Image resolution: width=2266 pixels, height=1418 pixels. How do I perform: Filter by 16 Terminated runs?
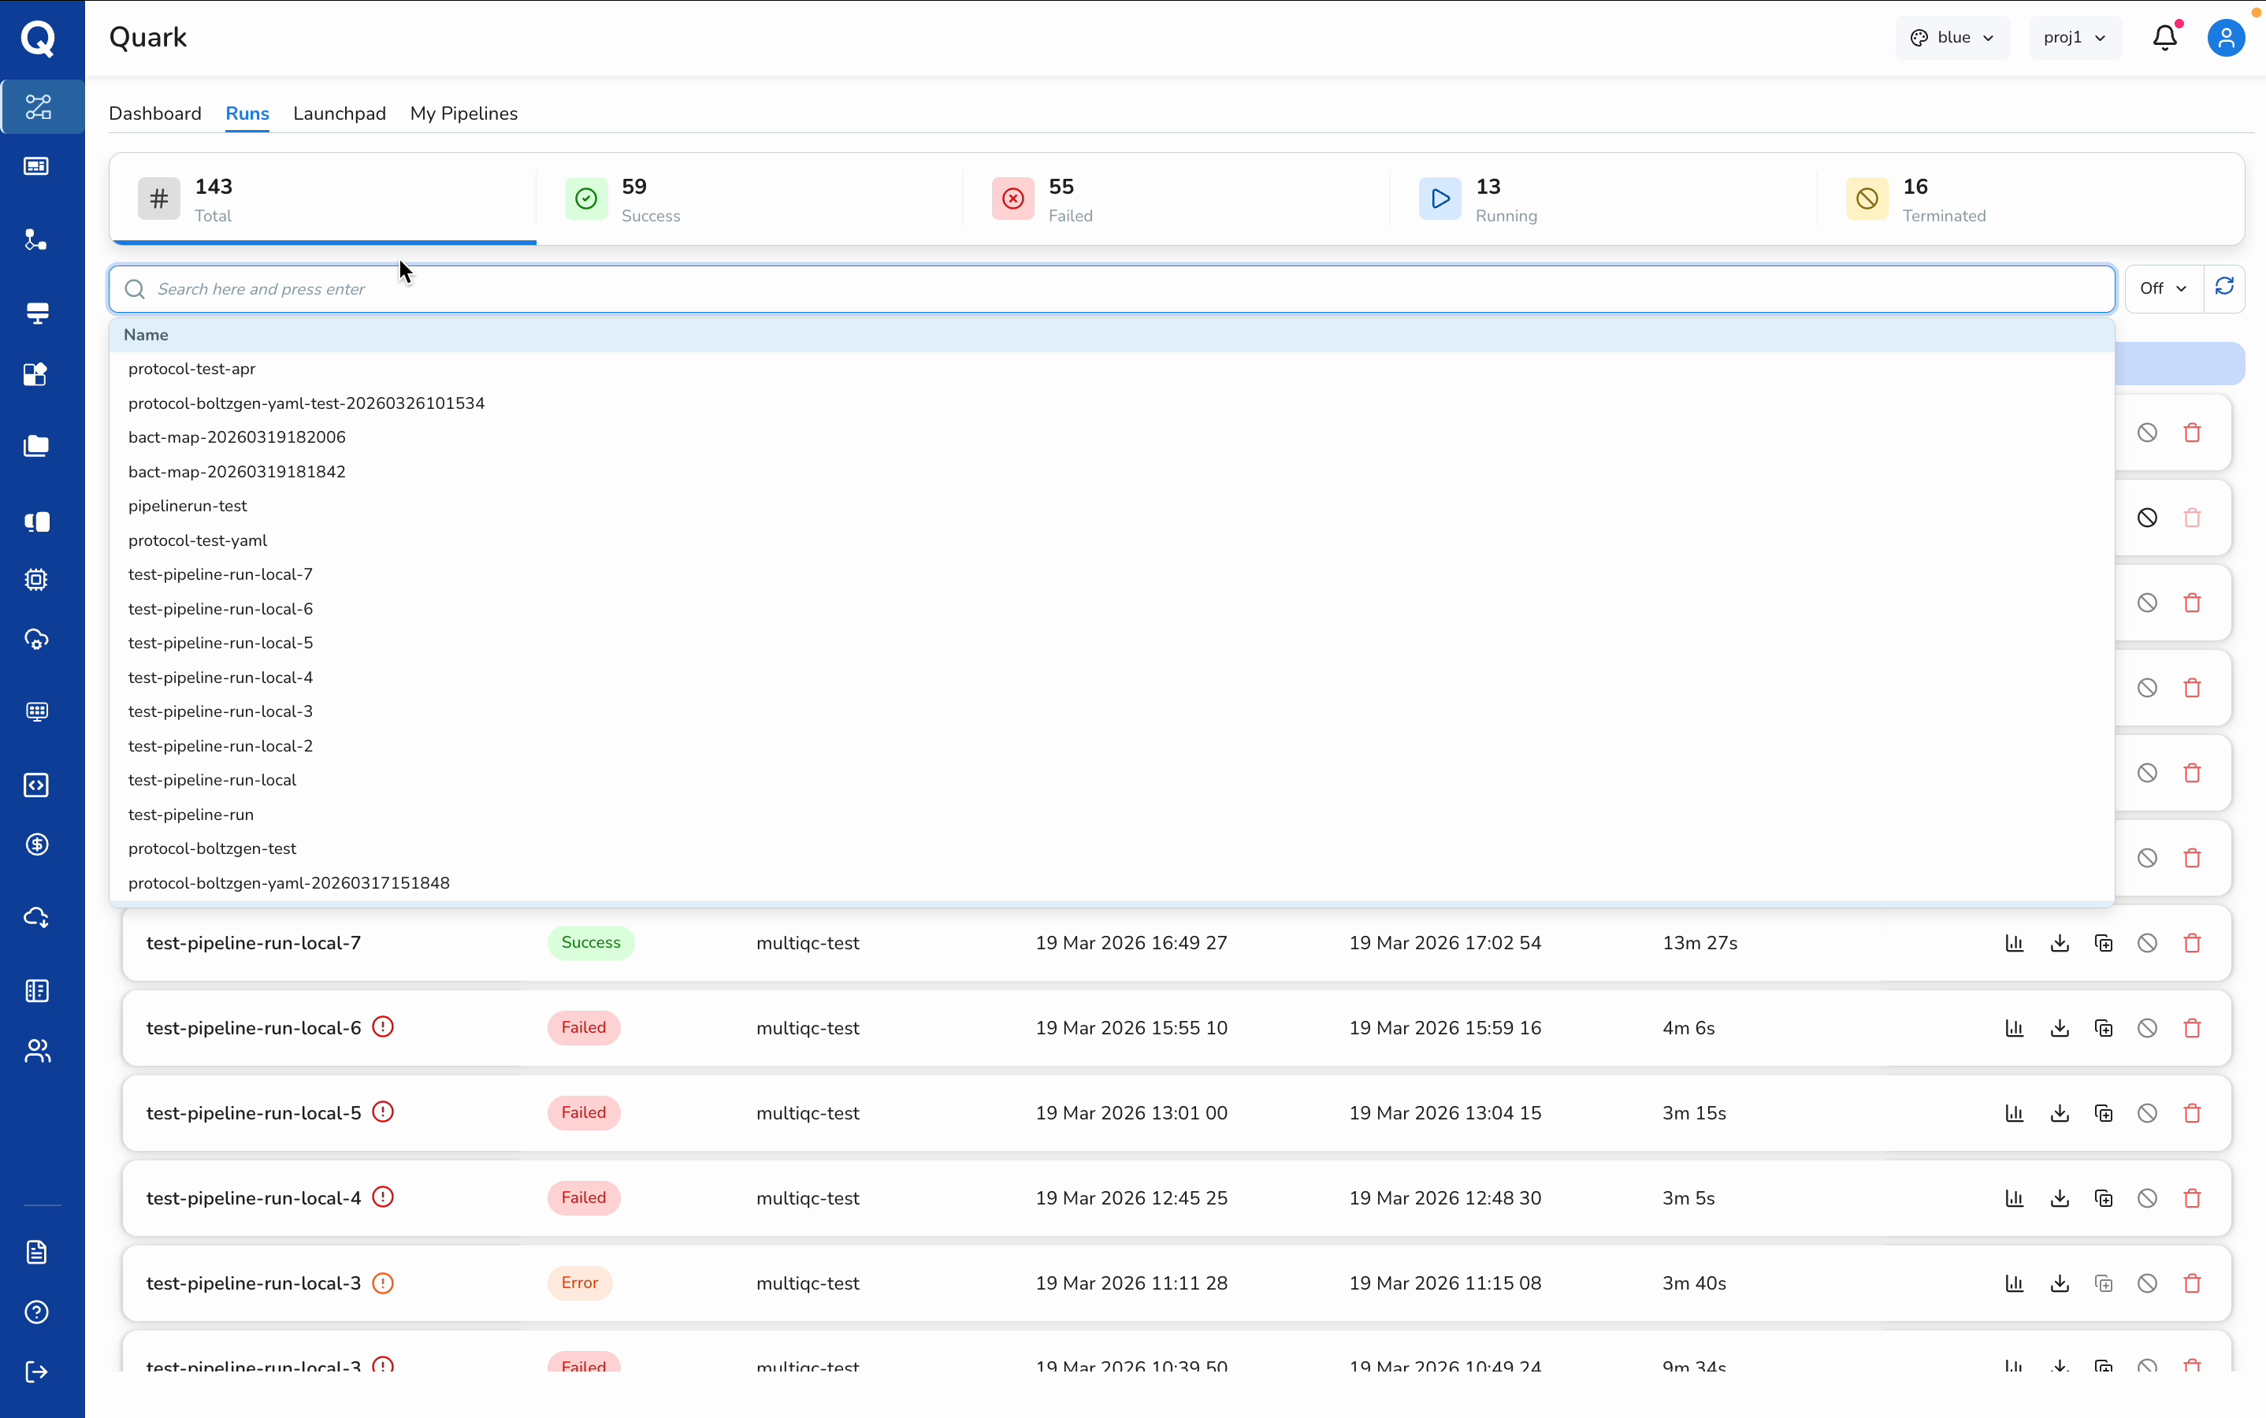tap(2030, 199)
